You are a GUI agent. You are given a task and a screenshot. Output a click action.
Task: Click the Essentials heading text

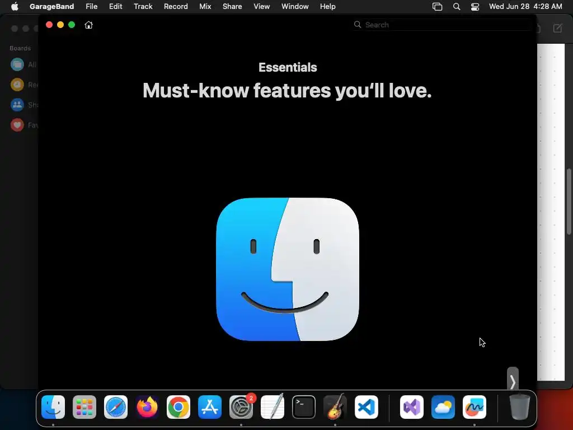coord(288,67)
